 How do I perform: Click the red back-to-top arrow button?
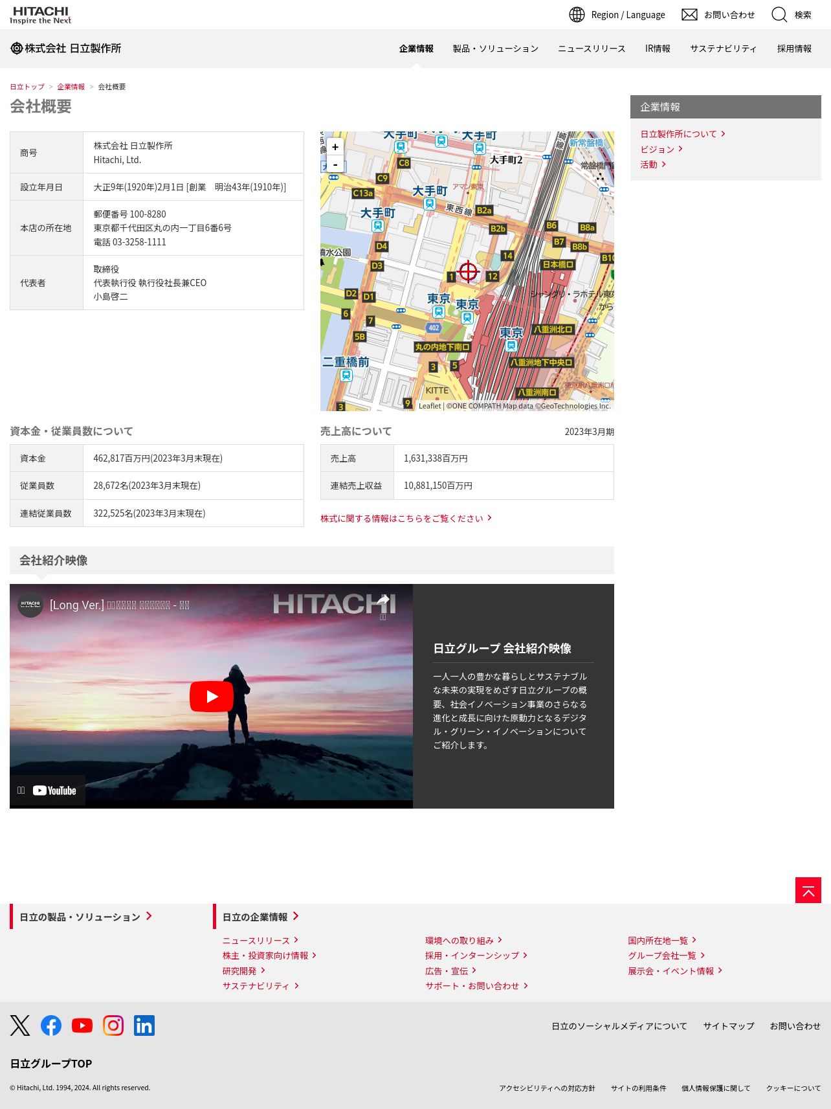(808, 890)
